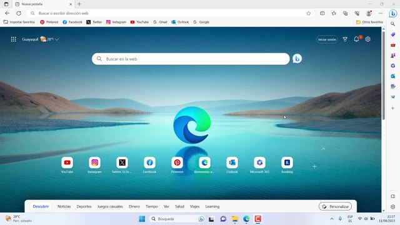Viewport: 400px width, 225px height.
Task: Select the Deportes feed tab
Action: 84,206
